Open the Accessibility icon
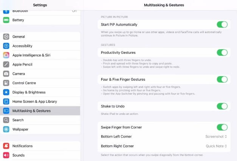This screenshot has height=161, width=237. 6,46
